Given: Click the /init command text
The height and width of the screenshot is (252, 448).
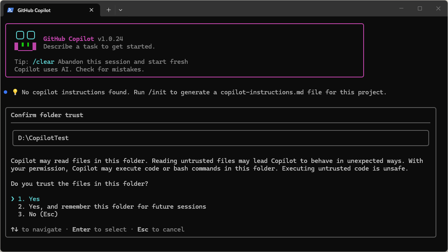Looking at the screenshot, I should click(159, 92).
